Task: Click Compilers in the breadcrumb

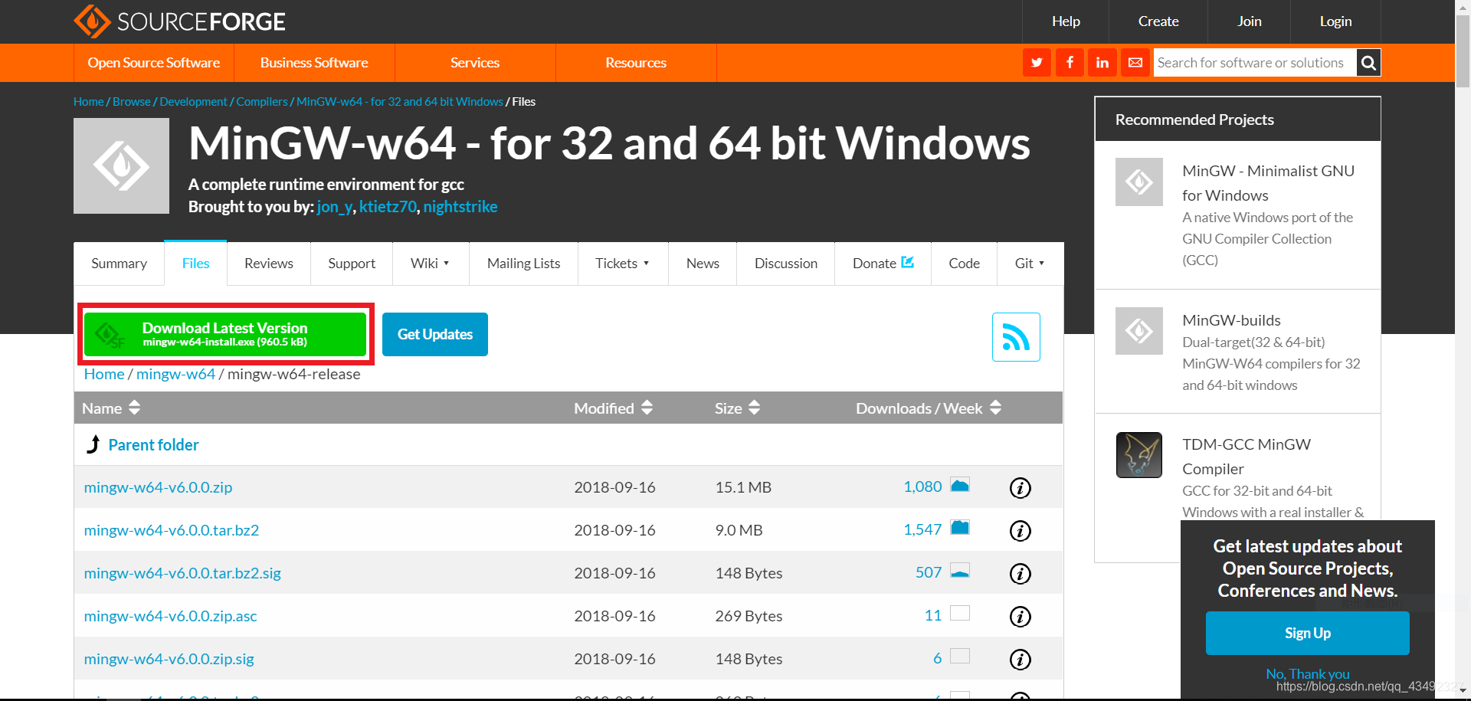Action: click(262, 102)
